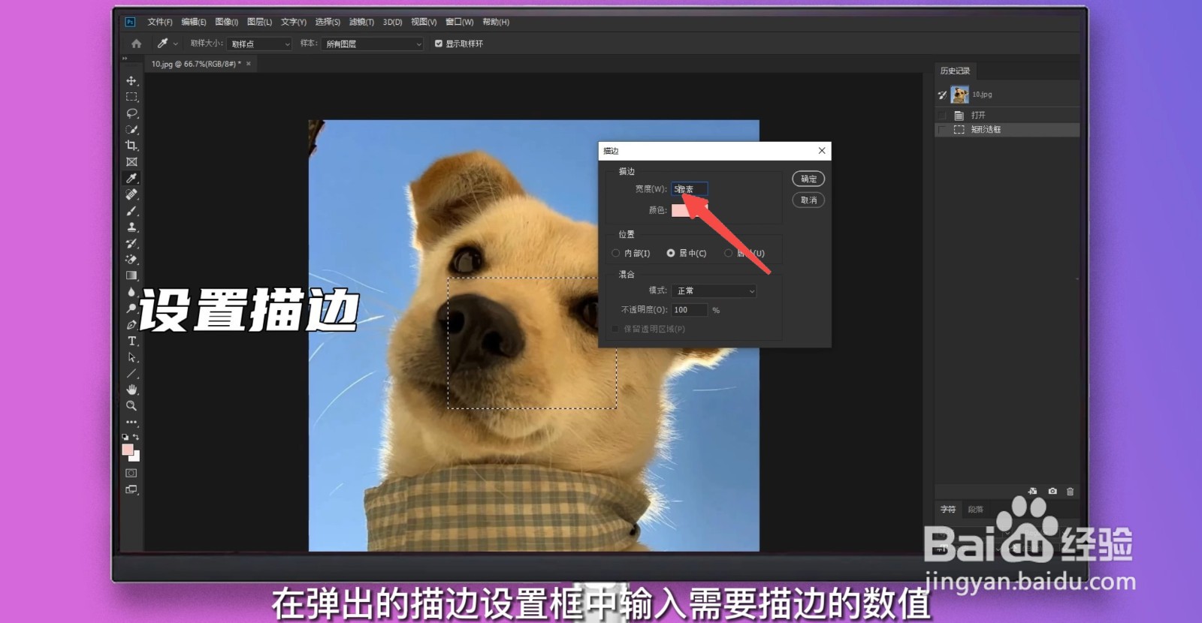
Task: Select the 打开 history state
Action: [1007, 115]
